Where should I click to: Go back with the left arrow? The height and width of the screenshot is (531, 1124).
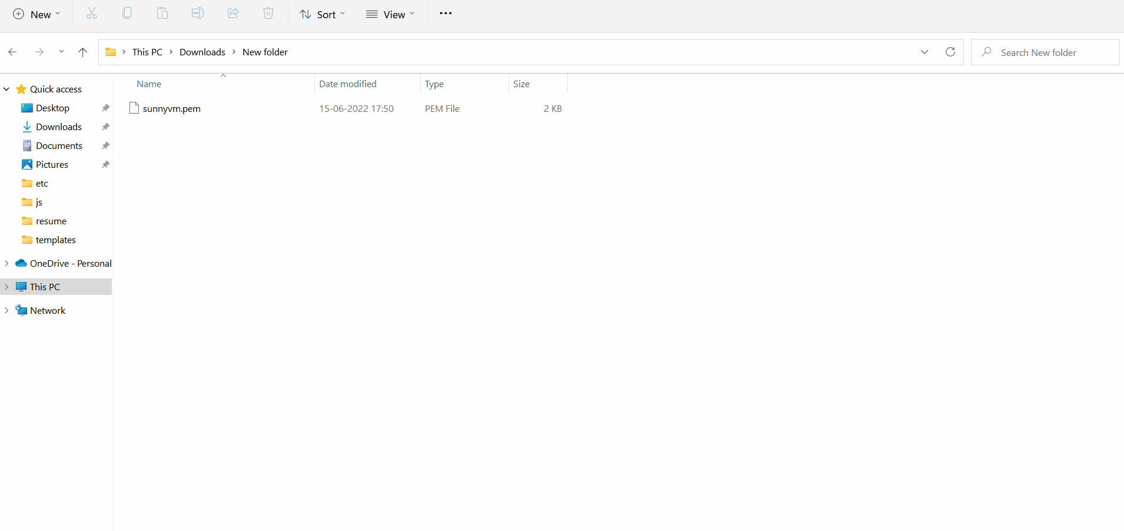(12, 52)
